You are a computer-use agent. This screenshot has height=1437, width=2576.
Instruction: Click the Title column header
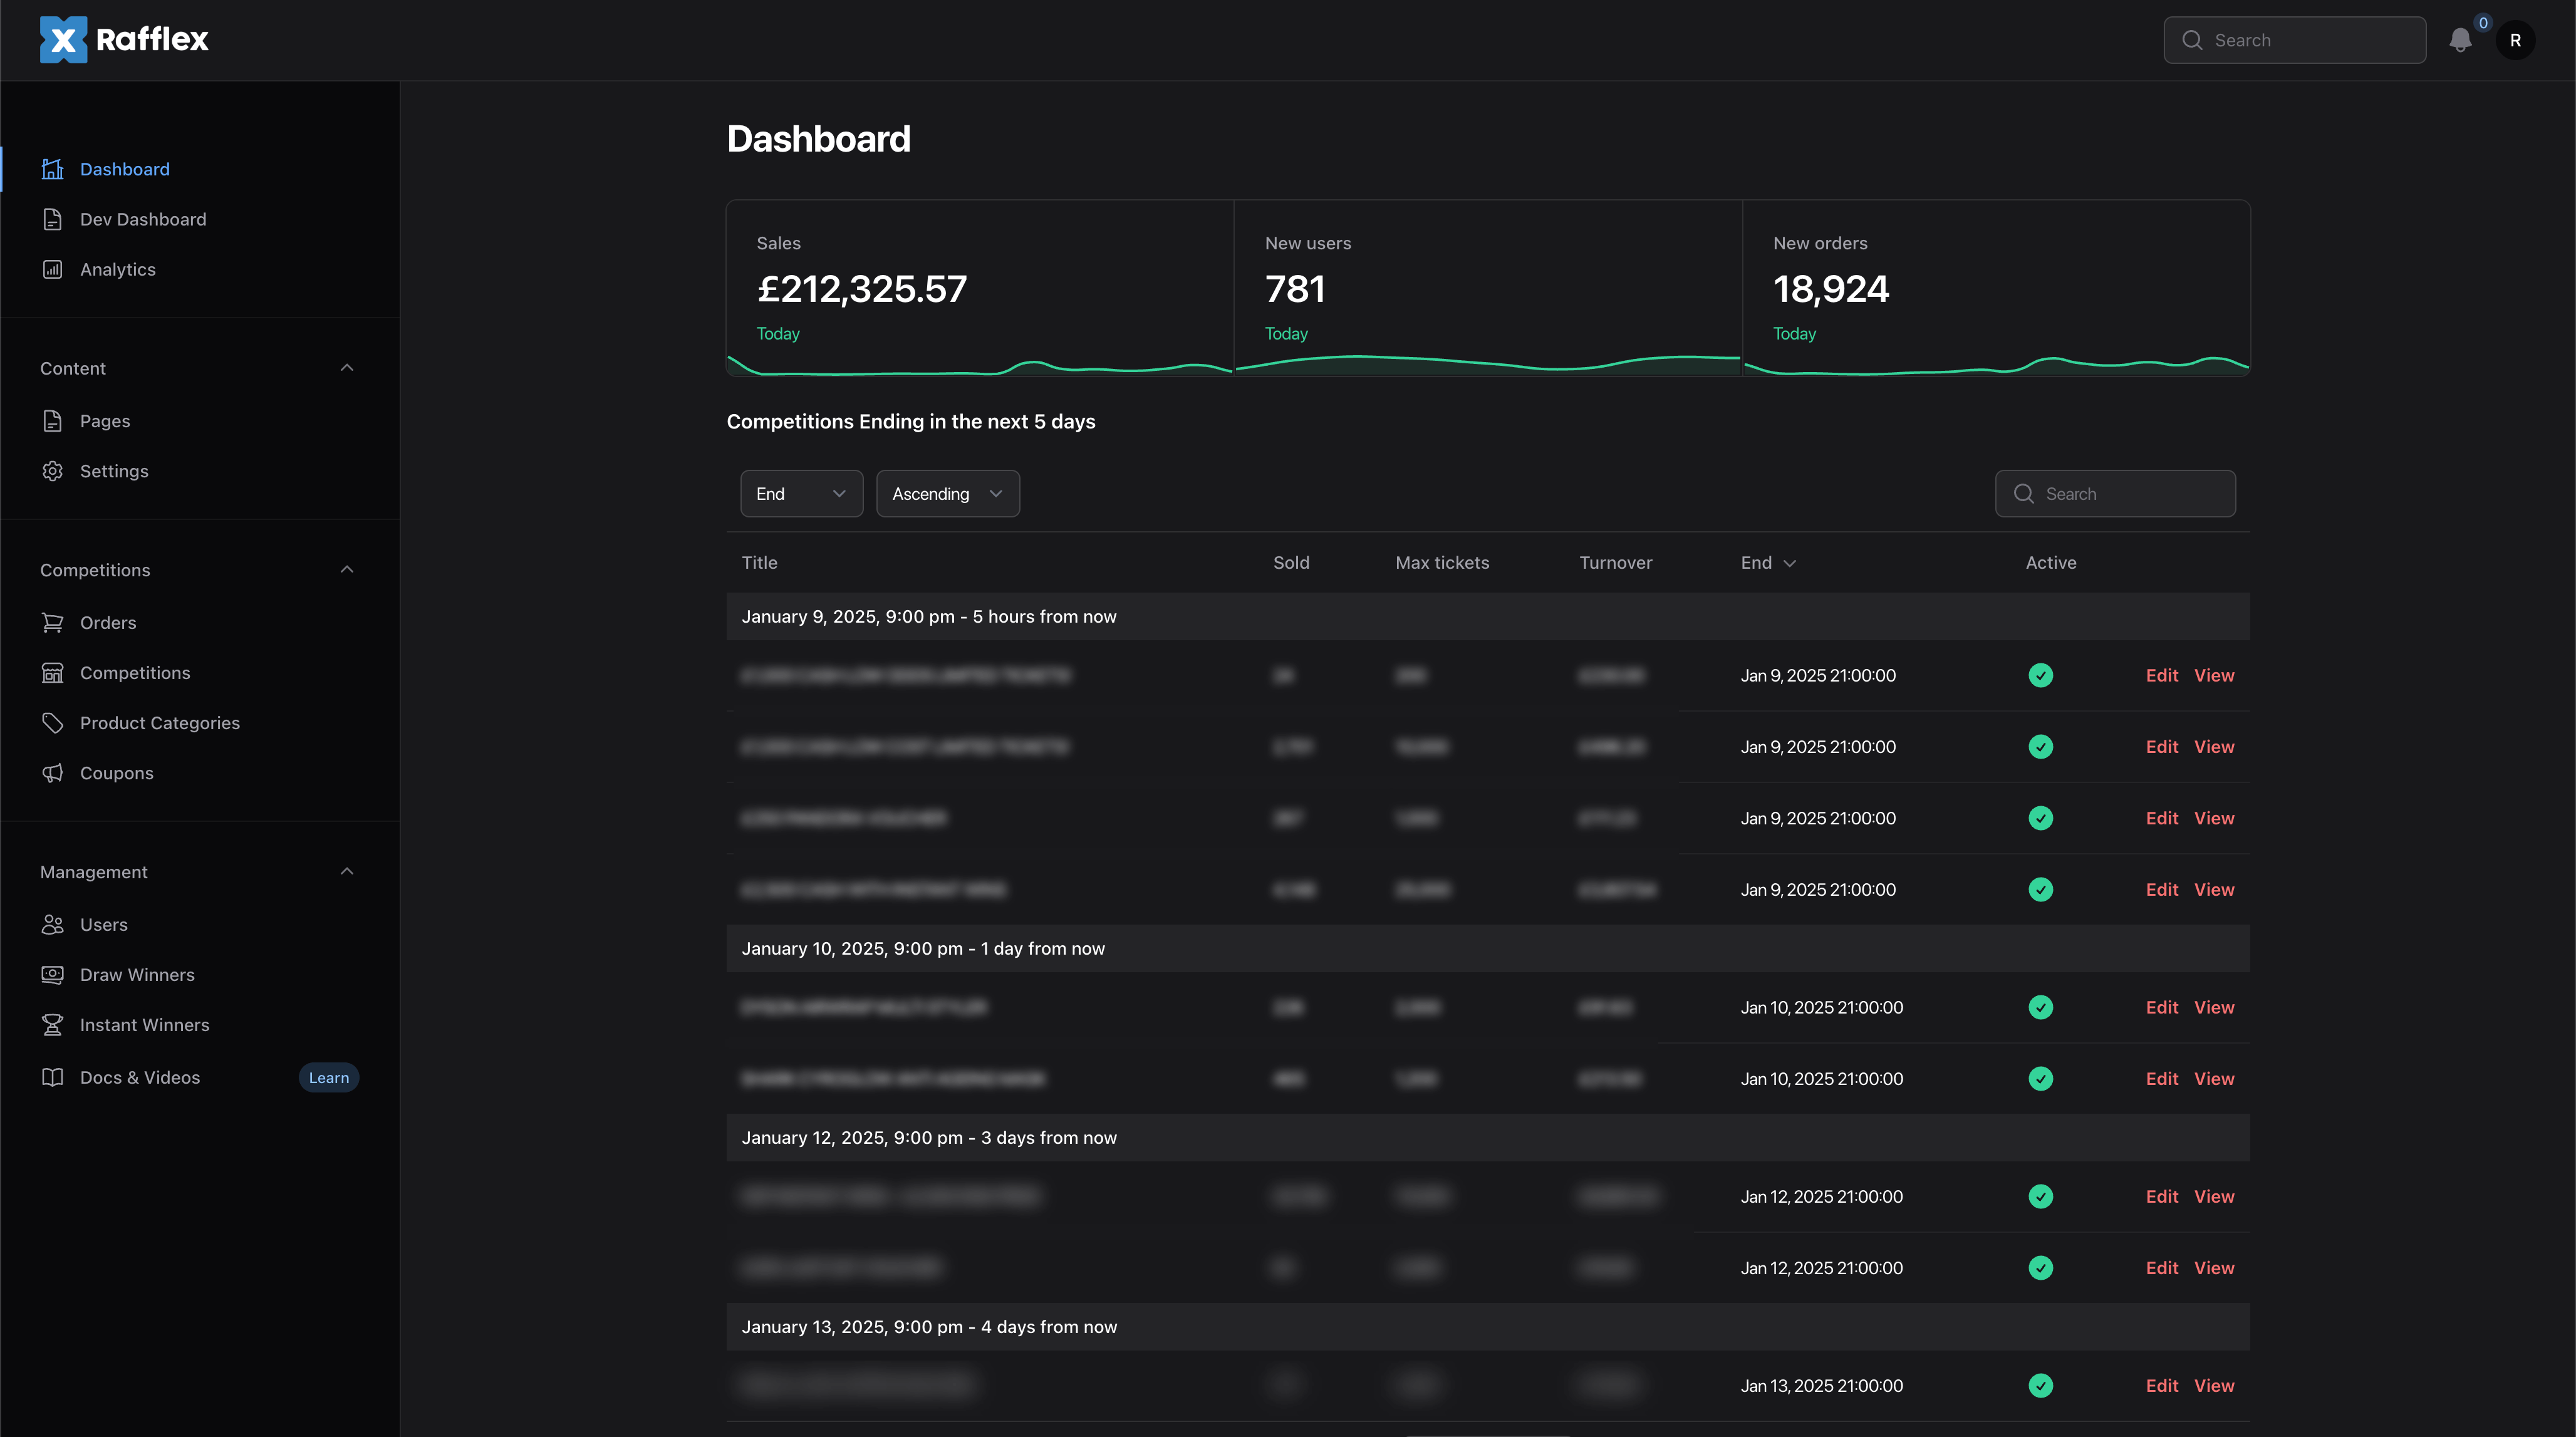pos(760,563)
